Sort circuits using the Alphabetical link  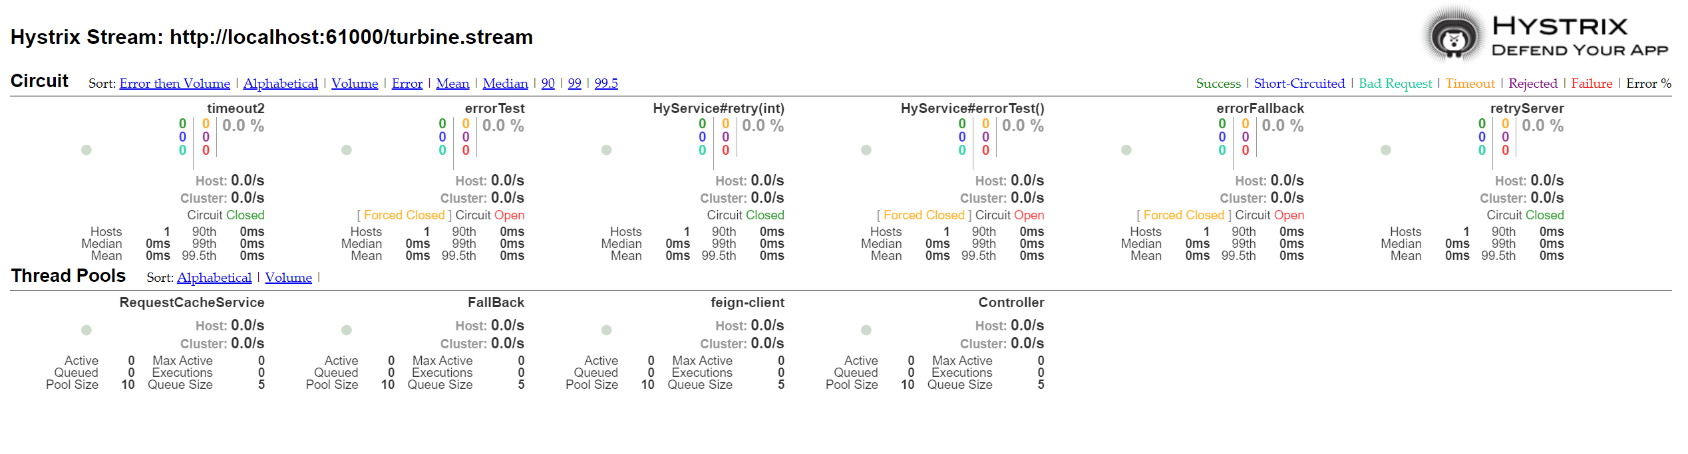(280, 84)
